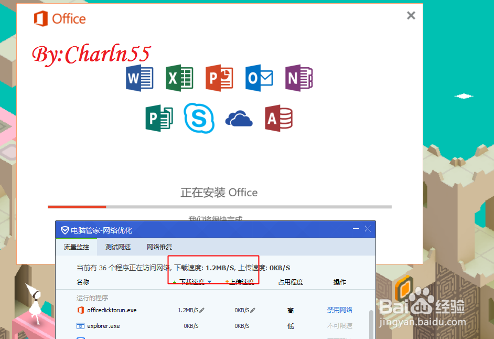
Task: Click the Office installation progress bar
Action: click(219, 207)
